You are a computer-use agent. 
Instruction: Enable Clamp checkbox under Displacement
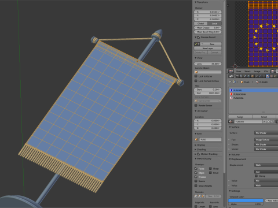tap(257, 176)
